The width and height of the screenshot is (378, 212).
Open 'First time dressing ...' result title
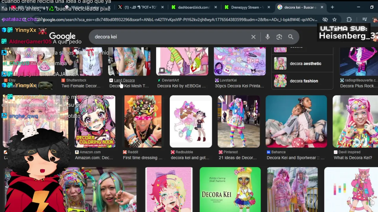coord(143,158)
